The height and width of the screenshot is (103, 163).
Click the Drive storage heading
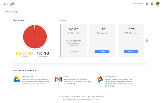tap(11, 12)
